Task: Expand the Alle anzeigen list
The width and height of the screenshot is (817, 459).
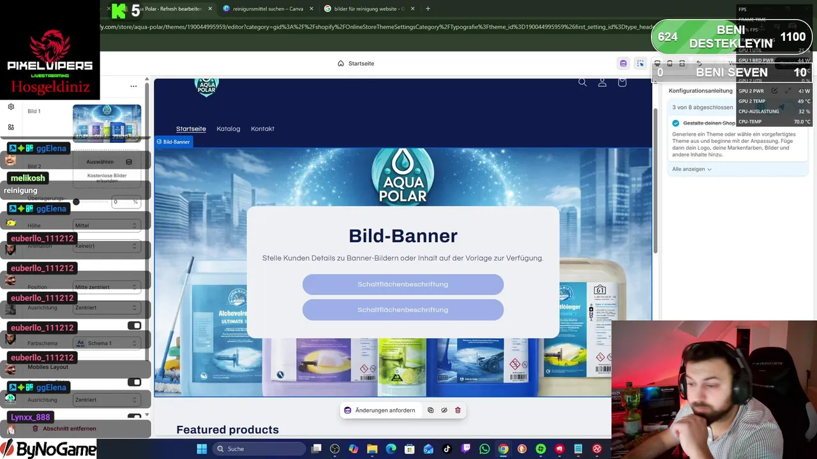Action: point(692,169)
